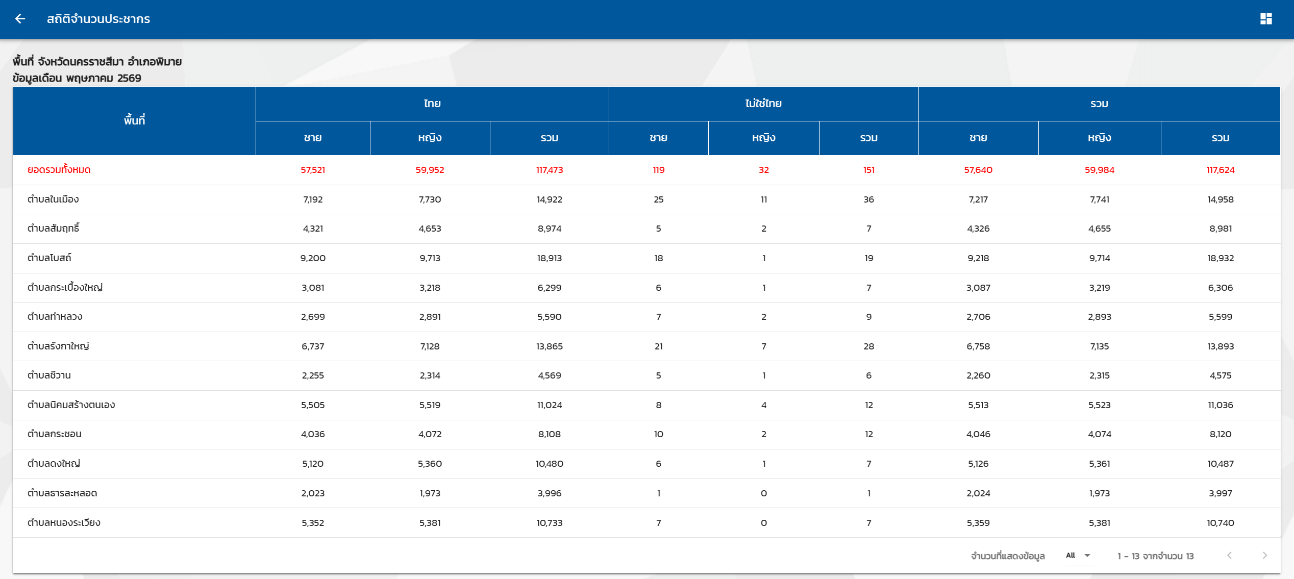Click the ไม่ใช่ไทย group column header
The height and width of the screenshot is (579, 1294).
[763, 104]
